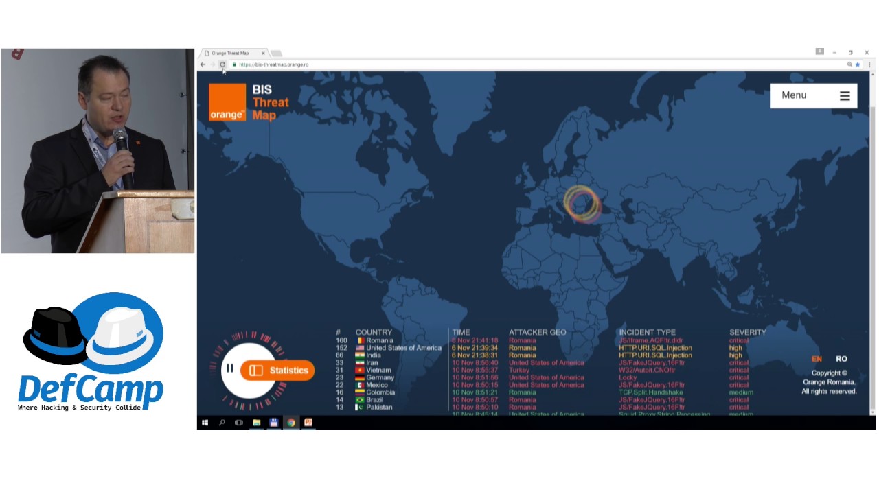Open File Explorer from the taskbar
The image size is (879, 494).
pos(256,423)
